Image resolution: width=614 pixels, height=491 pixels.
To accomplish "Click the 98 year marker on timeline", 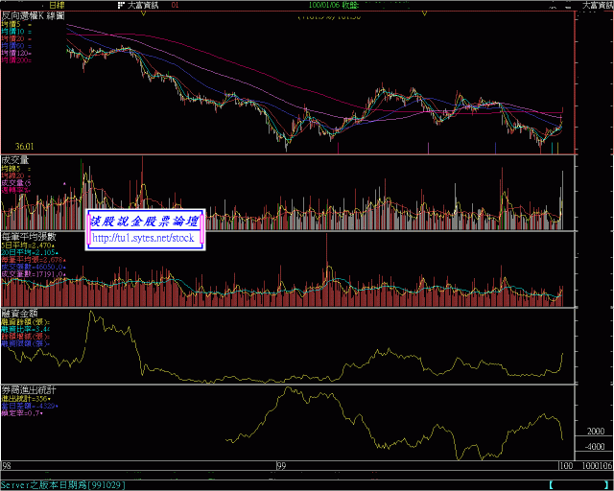I will 6,466.
